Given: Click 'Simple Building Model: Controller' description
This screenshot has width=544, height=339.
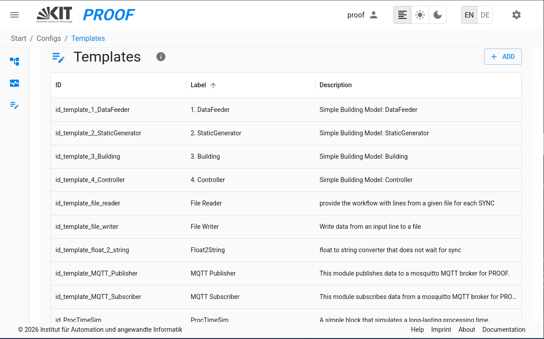Looking at the screenshot, I should click(x=366, y=180).
